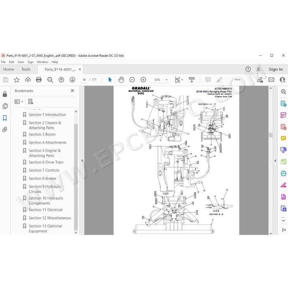Open the zoom percentage dropdown
Screen dimensions: 288x288
(x=167, y=80)
